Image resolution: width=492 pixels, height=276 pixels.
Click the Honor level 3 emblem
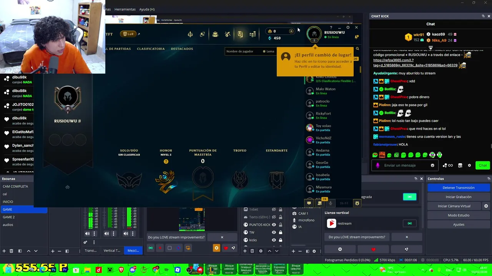pos(166,181)
